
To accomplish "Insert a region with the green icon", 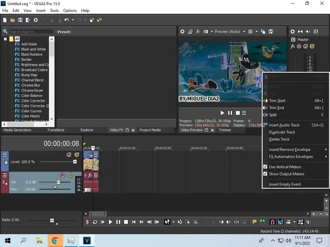I will (x=262, y=222).
